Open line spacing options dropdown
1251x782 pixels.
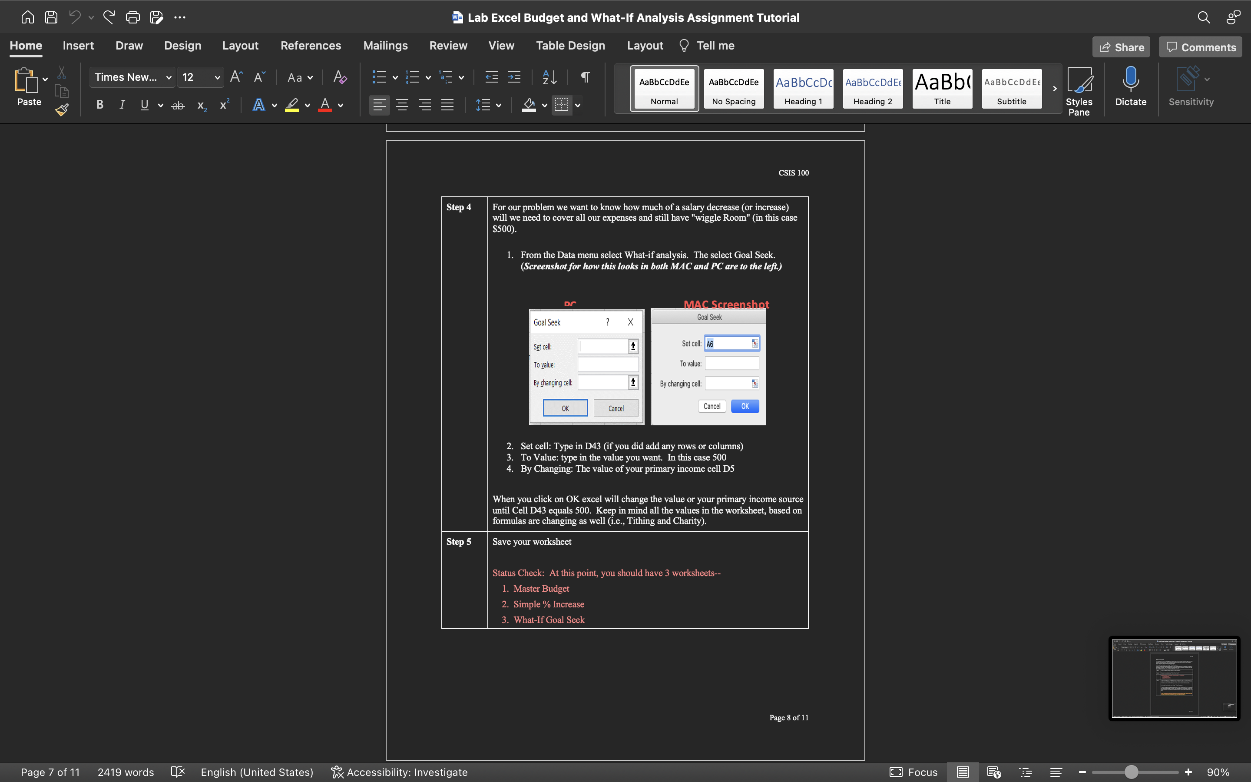point(498,106)
